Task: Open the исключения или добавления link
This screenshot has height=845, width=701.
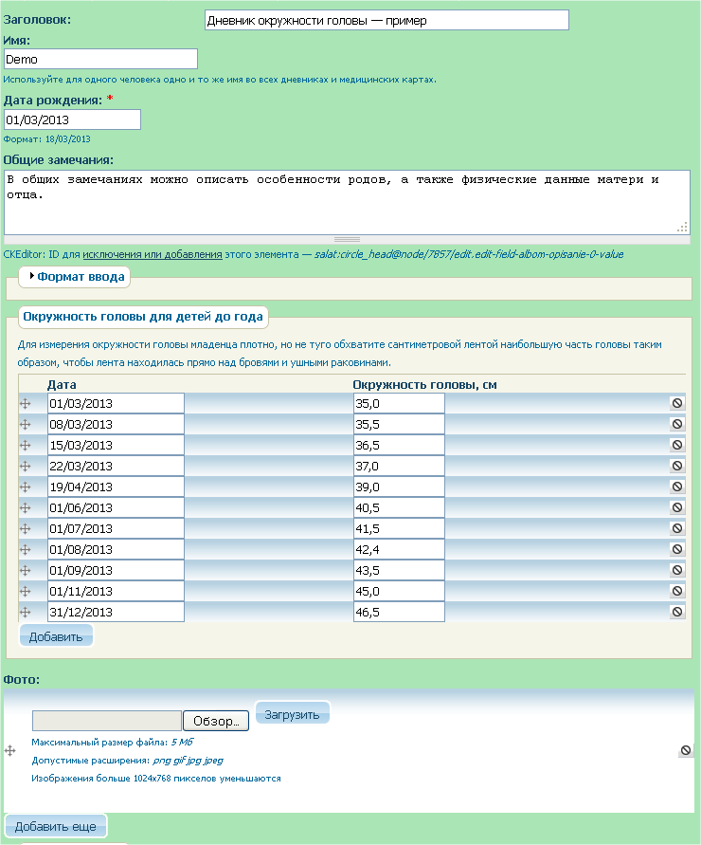Action: coord(153,254)
